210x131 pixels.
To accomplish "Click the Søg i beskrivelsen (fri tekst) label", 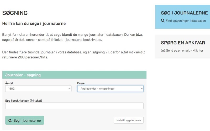I will (x=24, y=101).
